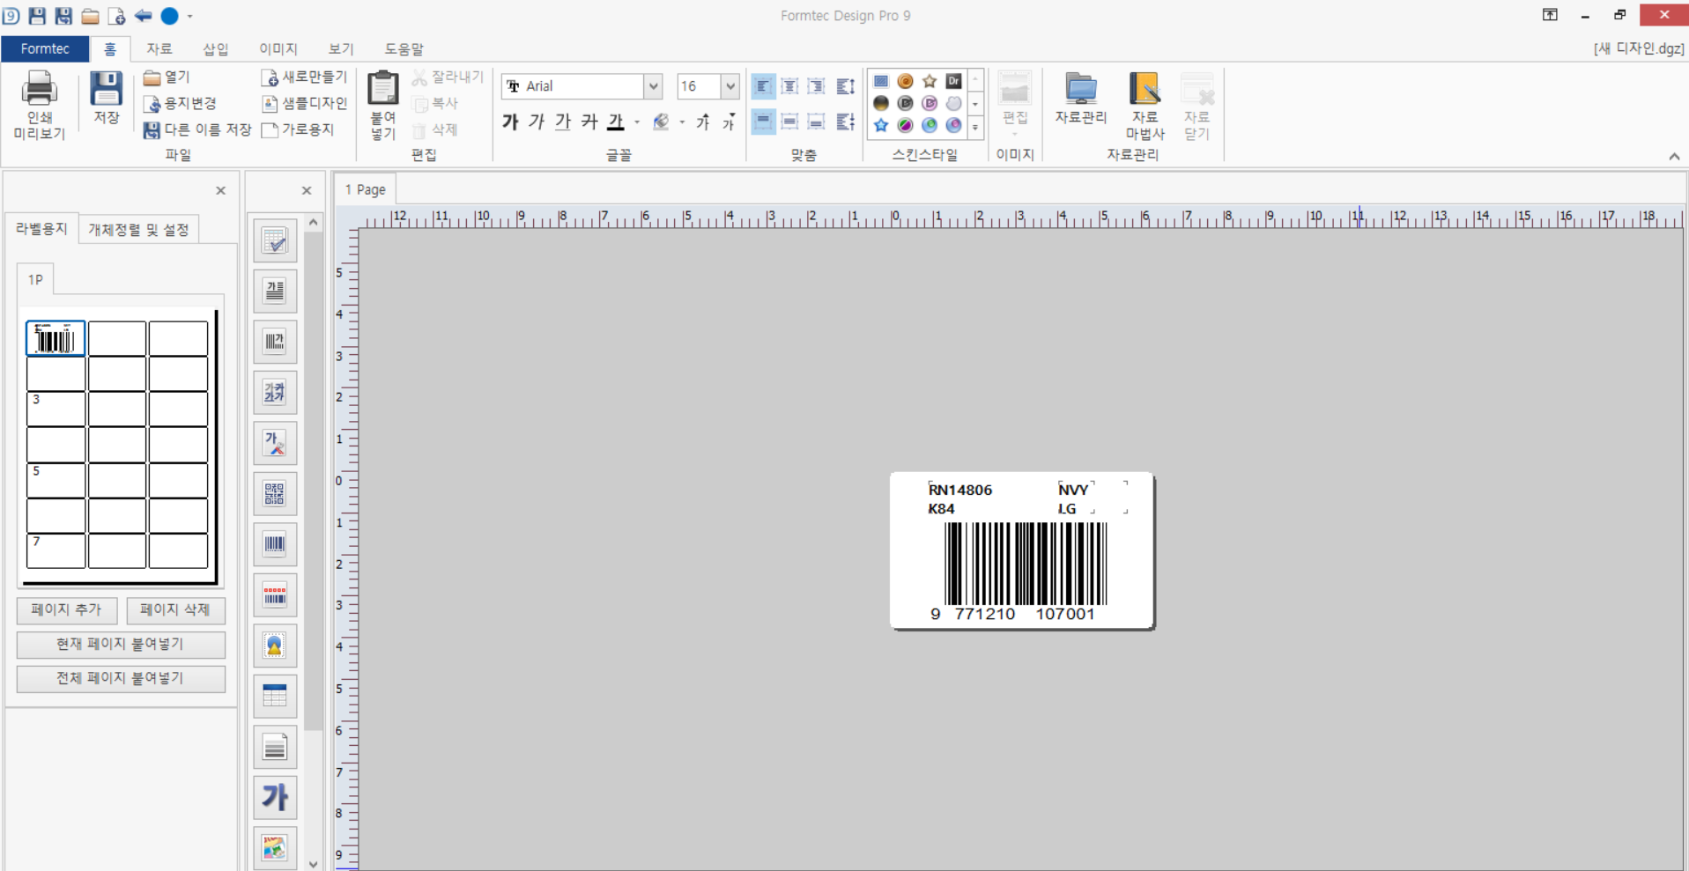Click the 열기 open file icon
This screenshot has width=1689, height=871.
point(167,78)
